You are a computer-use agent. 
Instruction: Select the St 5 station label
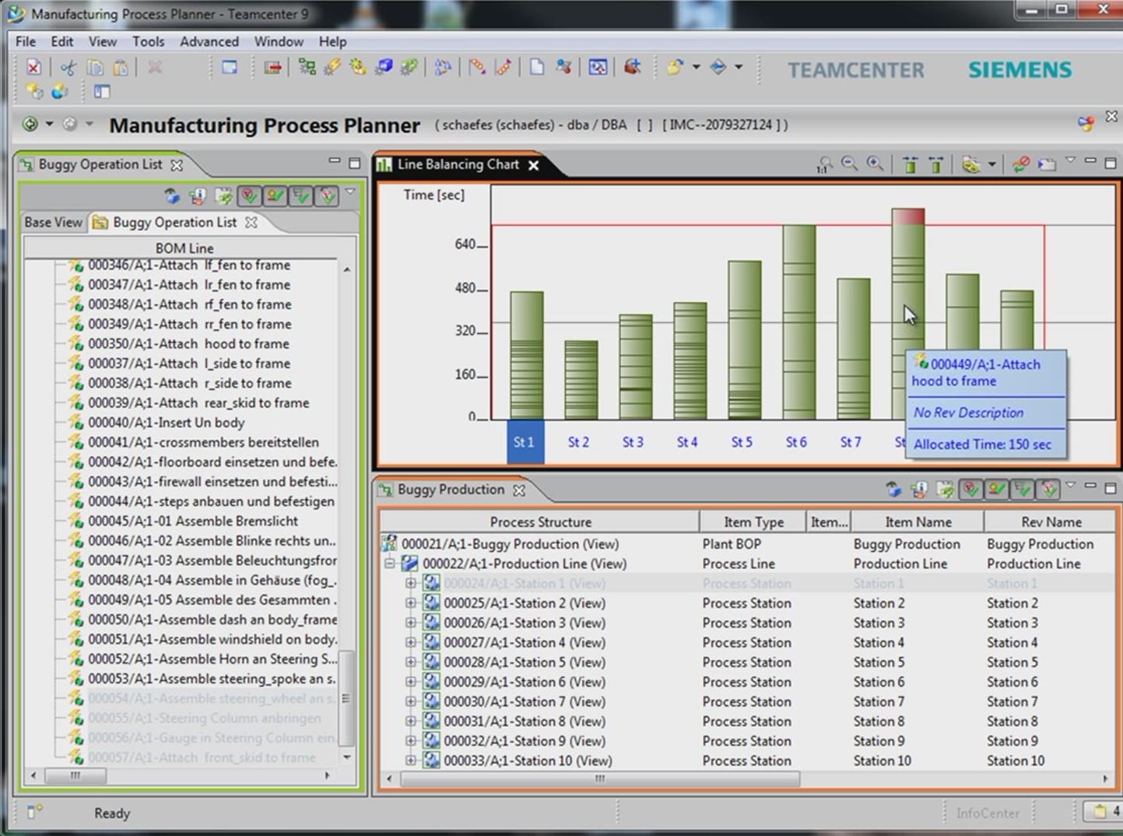click(x=742, y=442)
